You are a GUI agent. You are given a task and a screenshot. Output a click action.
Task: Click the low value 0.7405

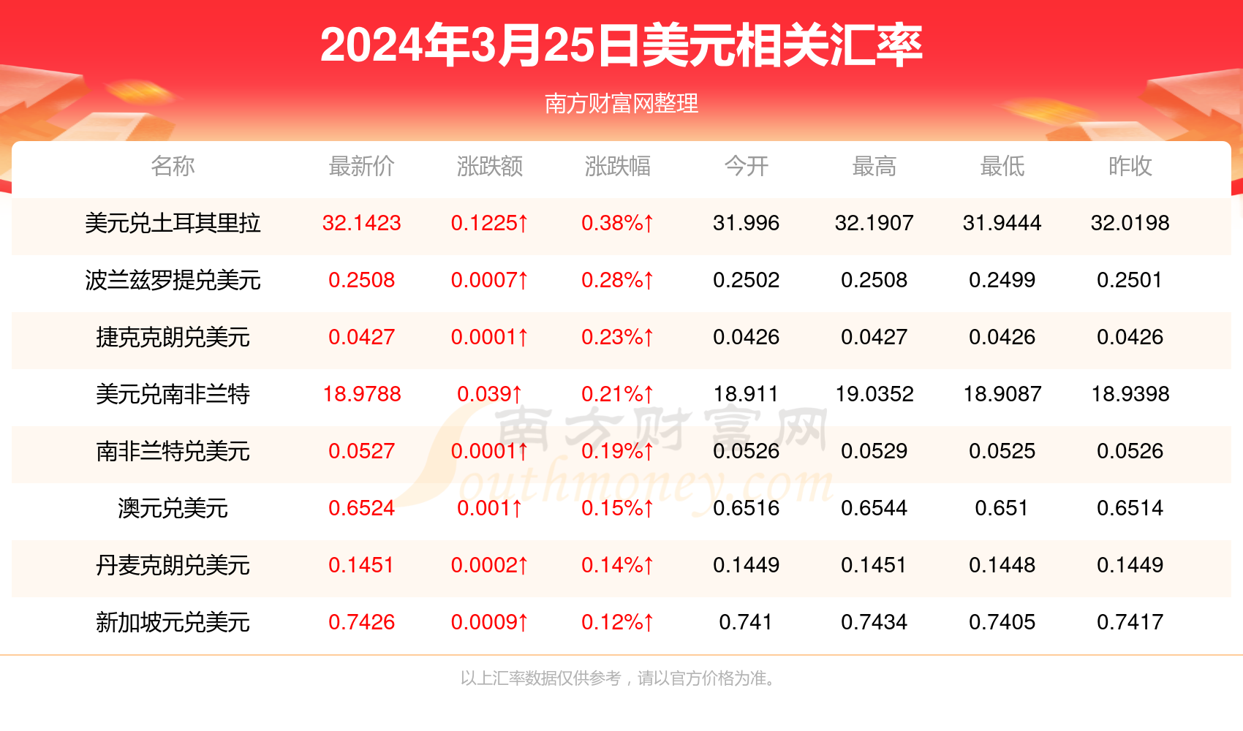(1002, 622)
